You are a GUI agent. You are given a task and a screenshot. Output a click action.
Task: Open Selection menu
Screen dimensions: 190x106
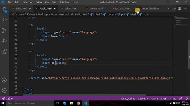pyautogui.click(x=28, y=2)
